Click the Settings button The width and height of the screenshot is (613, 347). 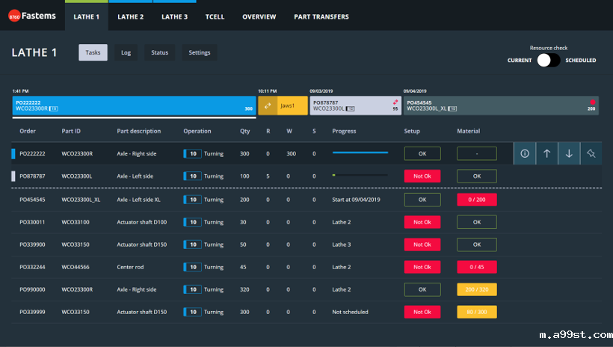click(x=199, y=52)
